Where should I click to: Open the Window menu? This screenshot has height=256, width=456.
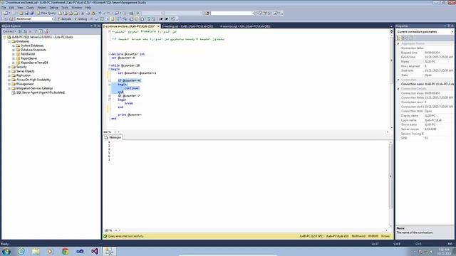click(x=76, y=8)
